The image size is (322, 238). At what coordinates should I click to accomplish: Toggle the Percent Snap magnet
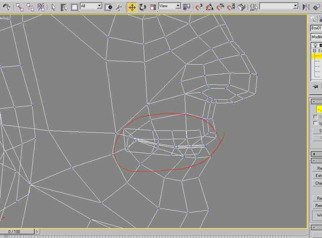pos(220,7)
